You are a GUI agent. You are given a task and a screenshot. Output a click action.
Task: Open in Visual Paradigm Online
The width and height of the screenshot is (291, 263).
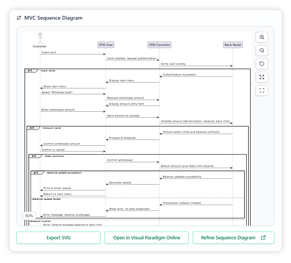[147, 238]
